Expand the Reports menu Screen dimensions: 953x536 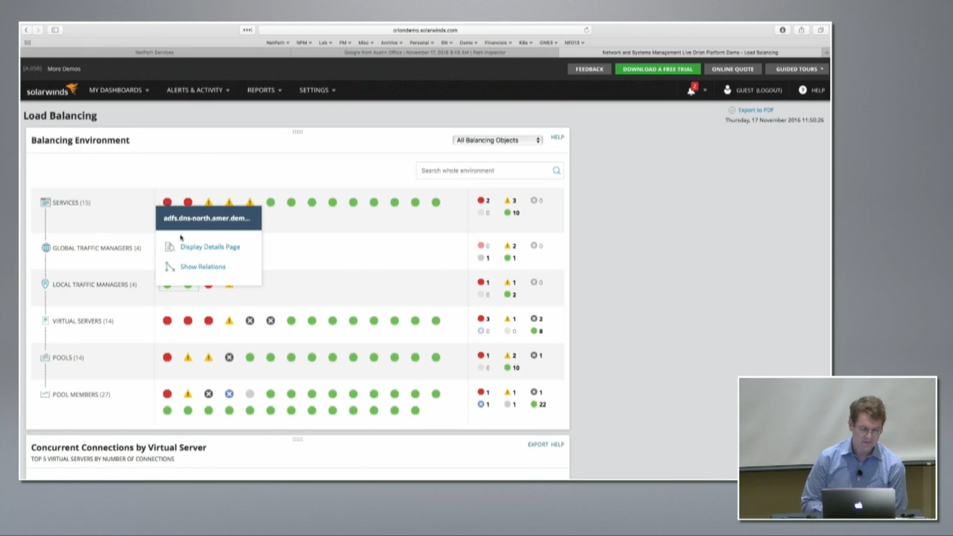point(264,90)
